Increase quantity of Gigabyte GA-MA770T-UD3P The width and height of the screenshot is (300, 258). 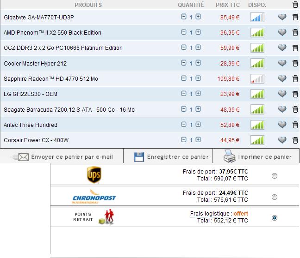198,17
